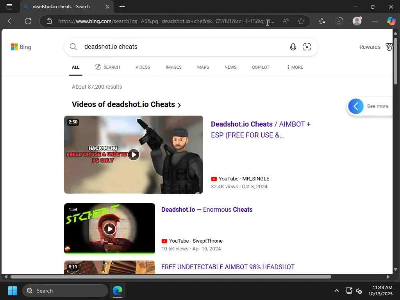Image resolution: width=400 pixels, height=300 pixels.
Task: Open a new tab with plus
Action: coord(122,7)
